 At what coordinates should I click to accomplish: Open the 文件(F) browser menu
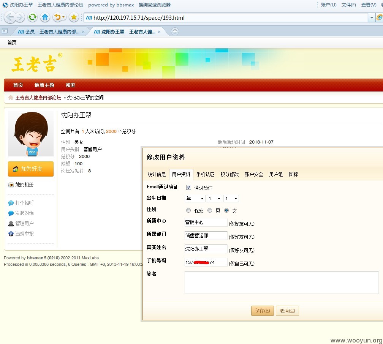pos(348,5)
